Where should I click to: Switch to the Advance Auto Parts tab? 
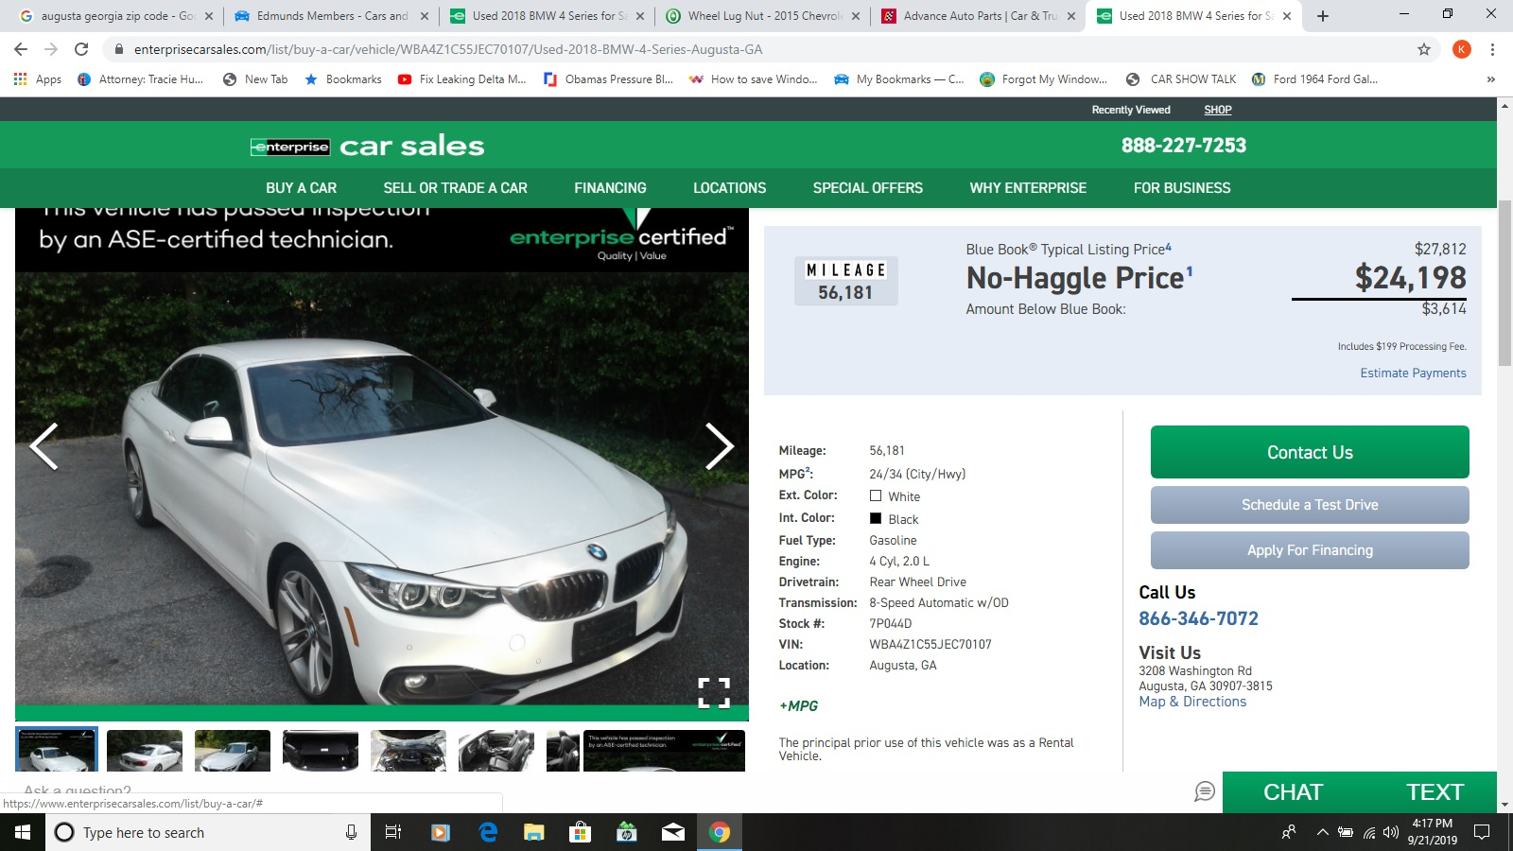[x=979, y=16]
